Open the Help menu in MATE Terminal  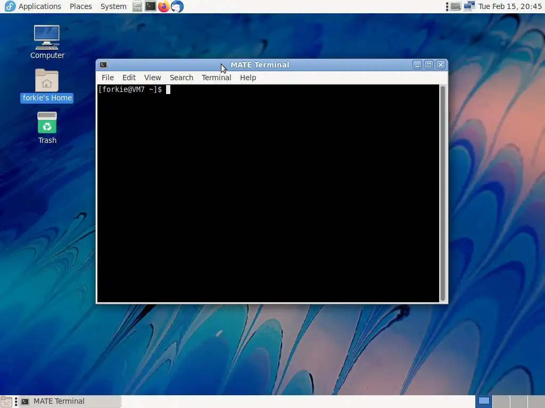(x=248, y=78)
